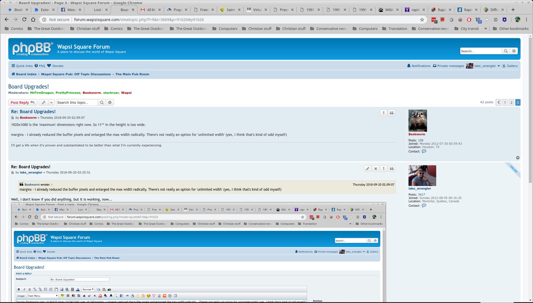This screenshot has height=303, width=533.
Task: Report Bookworm's post with the exclamation icon
Action: coord(384,113)
